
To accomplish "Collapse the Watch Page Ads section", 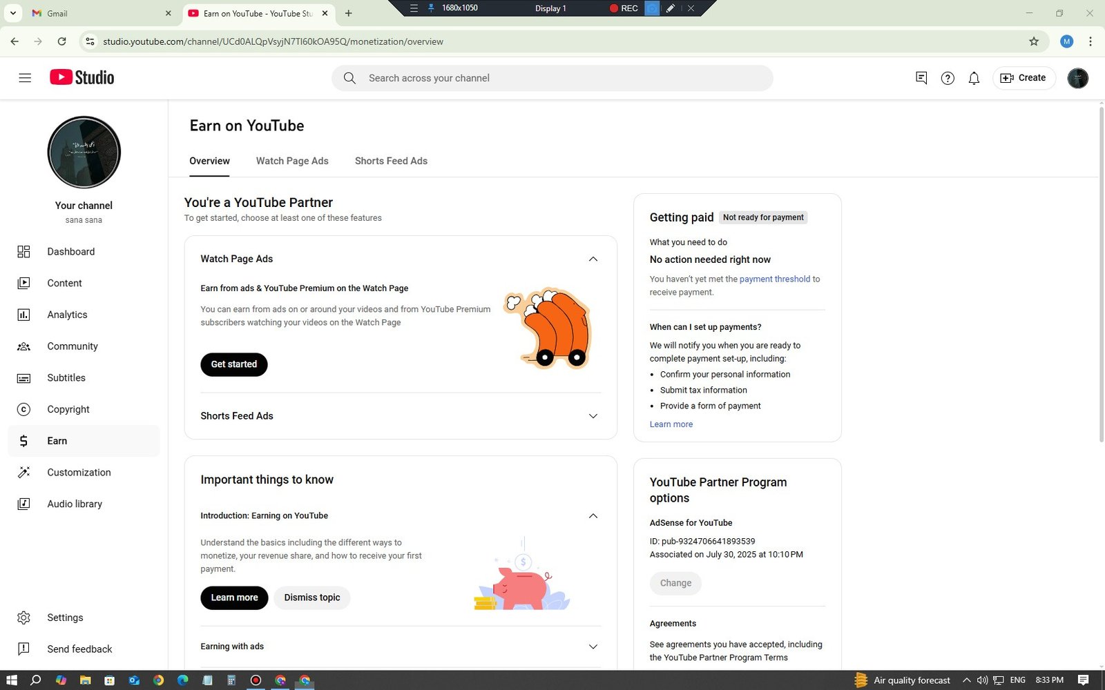I will pos(593,259).
